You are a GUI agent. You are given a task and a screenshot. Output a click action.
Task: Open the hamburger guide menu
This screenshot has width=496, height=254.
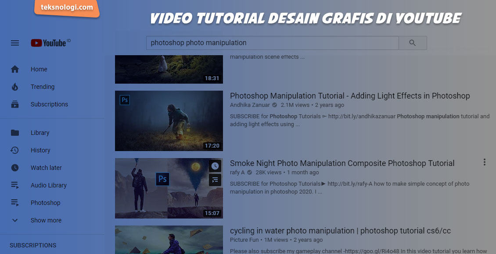tap(15, 43)
